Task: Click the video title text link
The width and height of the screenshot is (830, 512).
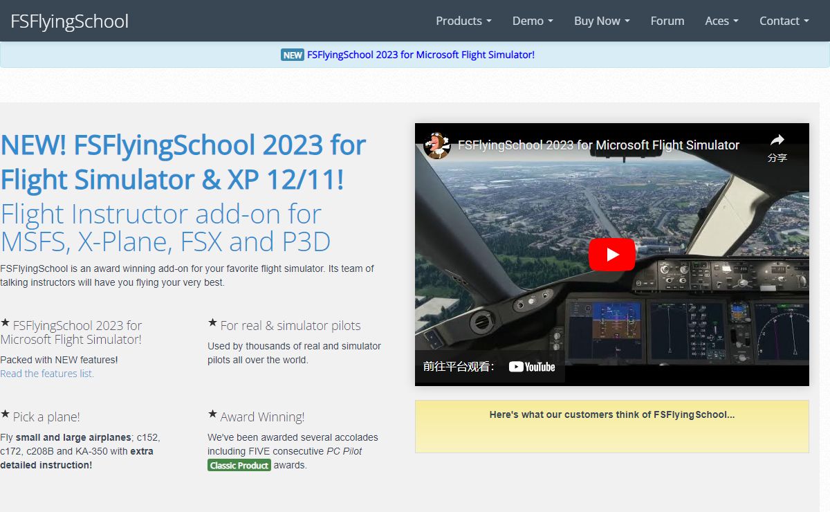Action: click(x=599, y=145)
